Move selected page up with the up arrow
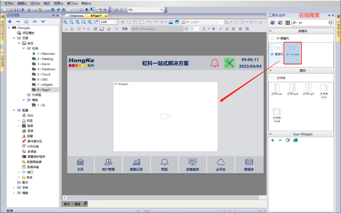This screenshot has width=341, height=213. [35, 21]
